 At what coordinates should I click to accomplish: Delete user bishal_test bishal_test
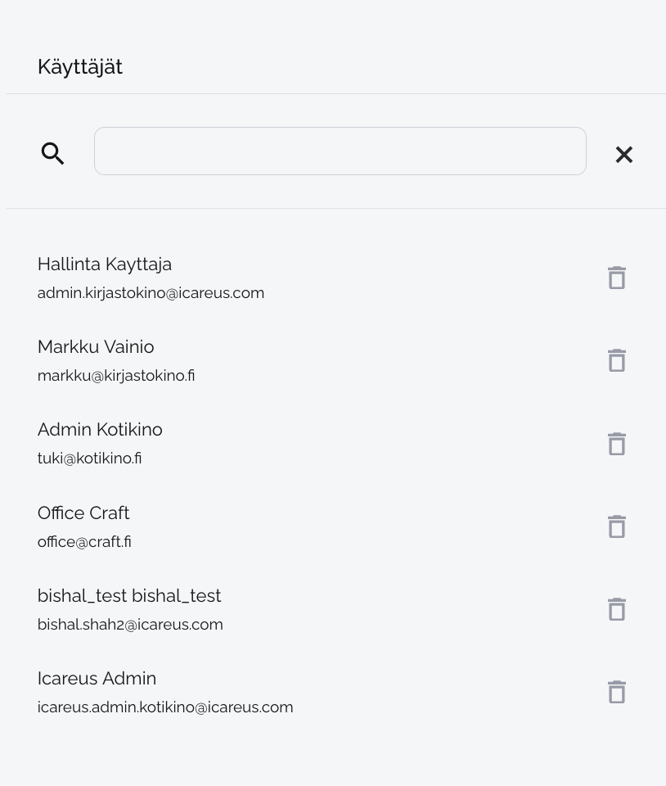point(617,609)
